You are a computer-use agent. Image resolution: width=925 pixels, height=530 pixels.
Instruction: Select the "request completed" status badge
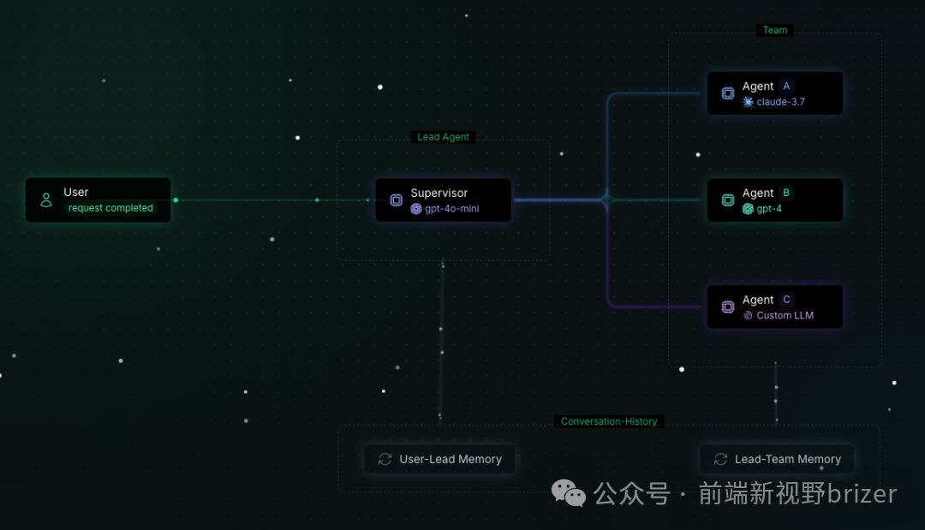[110, 208]
